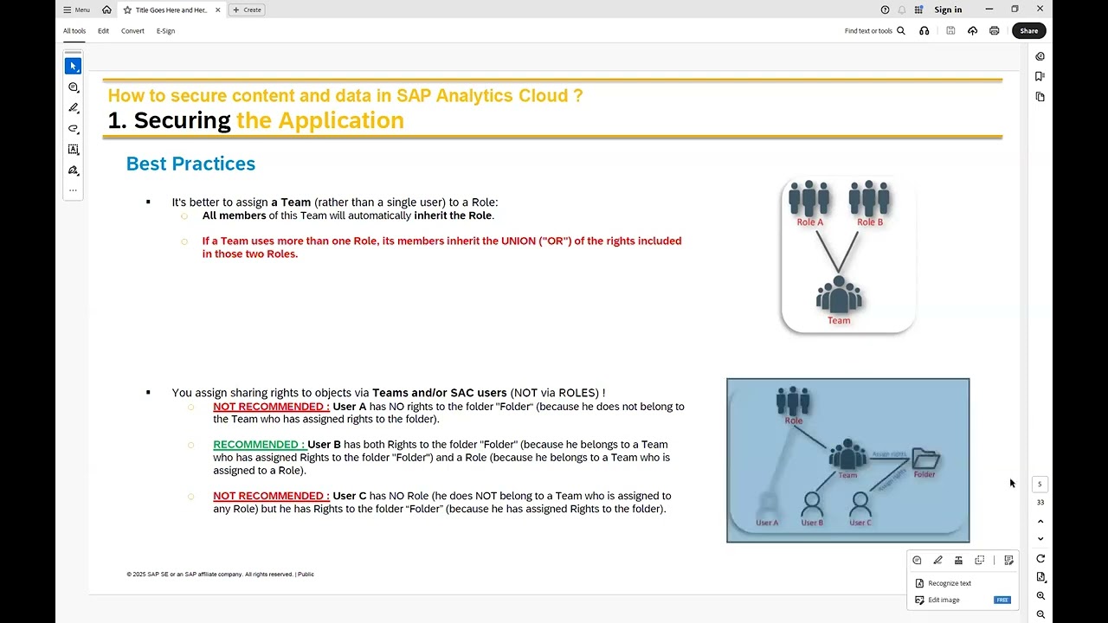This screenshot has width=1108, height=623.
Task: Click the Upload to cloud icon
Action: point(972,30)
